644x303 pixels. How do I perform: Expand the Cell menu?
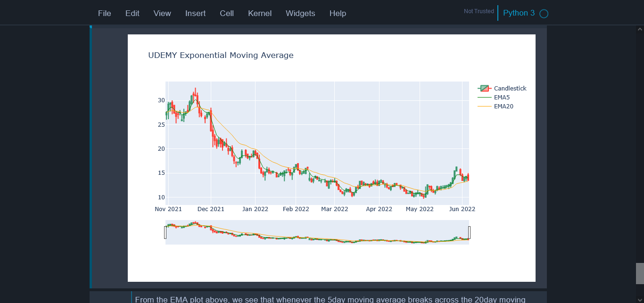pyautogui.click(x=227, y=13)
